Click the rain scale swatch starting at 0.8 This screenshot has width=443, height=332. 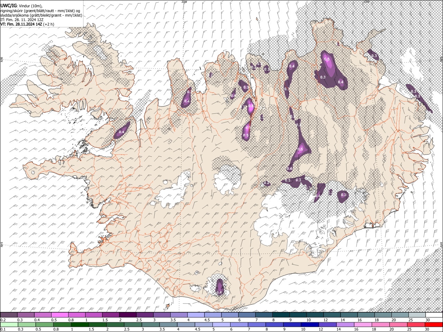click(x=63, y=325)
